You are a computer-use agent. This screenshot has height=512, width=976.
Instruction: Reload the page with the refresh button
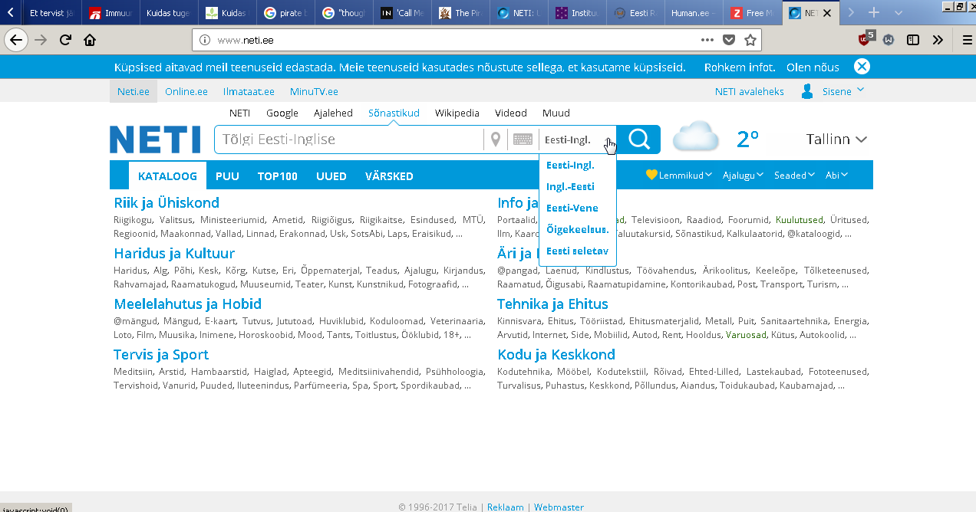coord(65,40)
